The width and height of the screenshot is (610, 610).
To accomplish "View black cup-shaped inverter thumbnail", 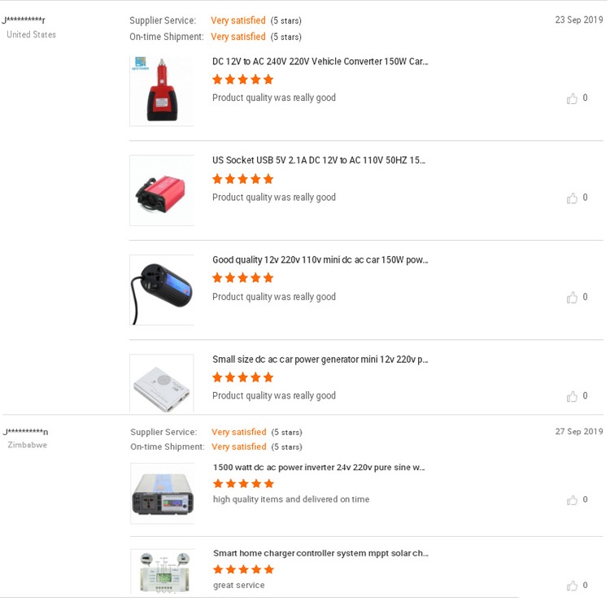I will pyautogui.click(x=162, y=290).
